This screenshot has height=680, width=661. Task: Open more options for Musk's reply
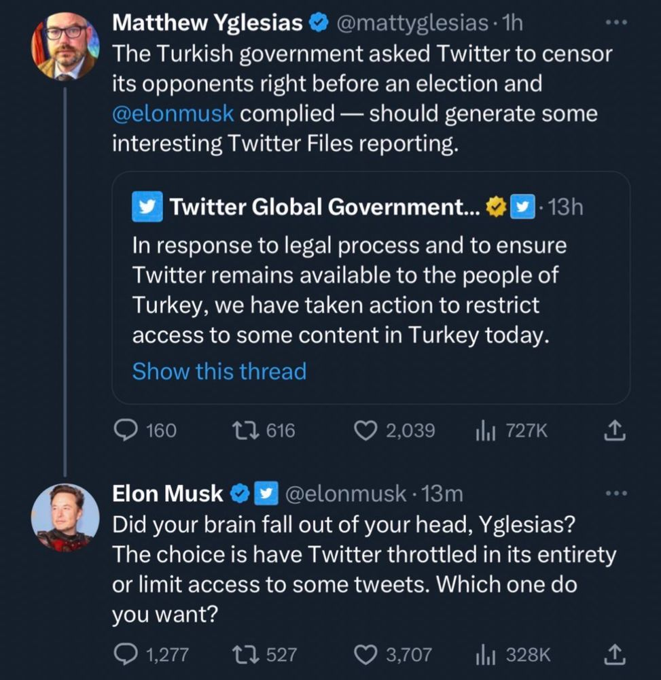coord(615,494)
